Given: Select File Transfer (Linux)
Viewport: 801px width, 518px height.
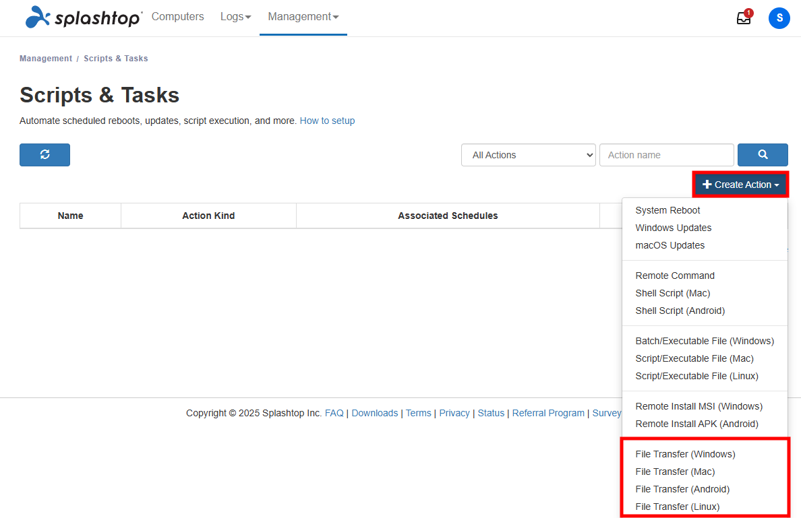Looking at the screenshot, I should pyautogui.click(x=678, y=507).
